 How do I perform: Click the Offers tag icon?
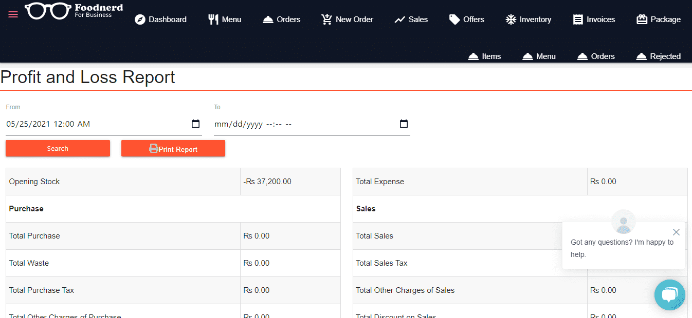(454, 19)
